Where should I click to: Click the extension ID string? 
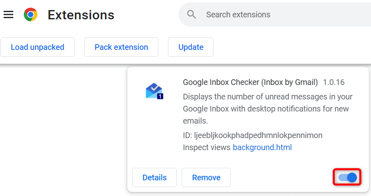click(x=253, y=135)
